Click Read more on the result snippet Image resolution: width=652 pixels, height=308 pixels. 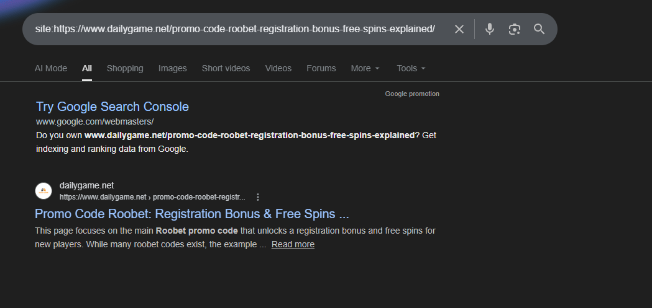coord(293,244)
